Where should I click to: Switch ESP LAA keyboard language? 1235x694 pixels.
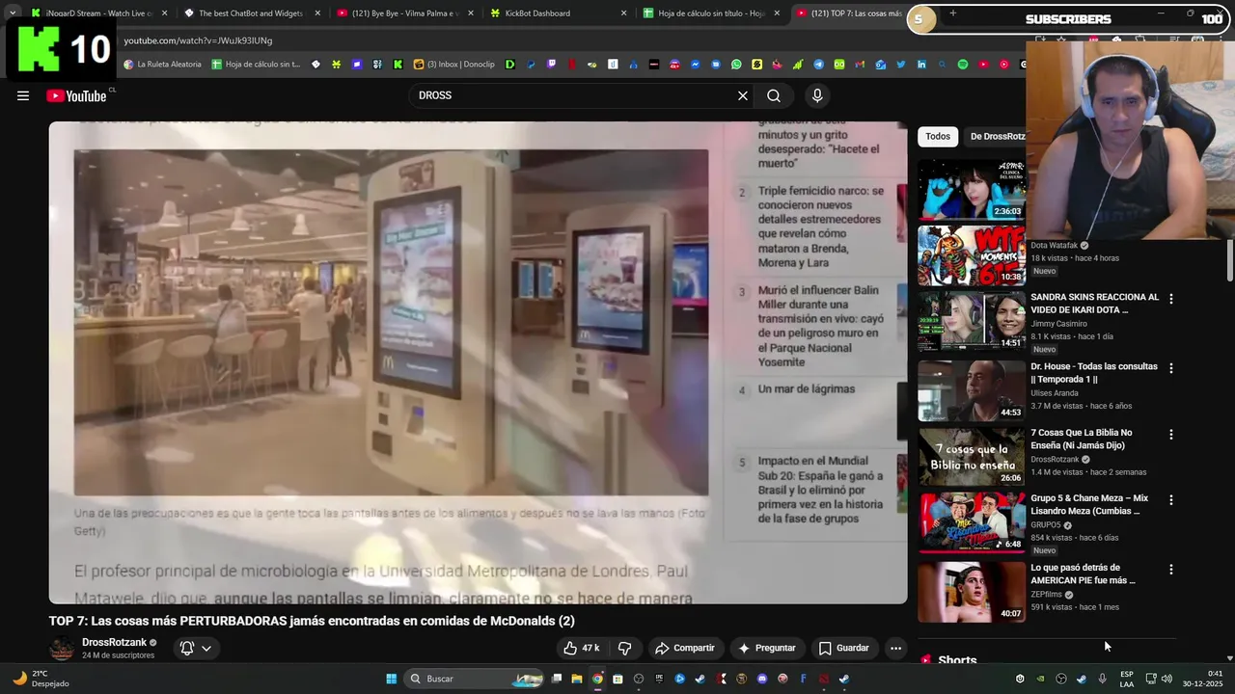point(1127,679)
